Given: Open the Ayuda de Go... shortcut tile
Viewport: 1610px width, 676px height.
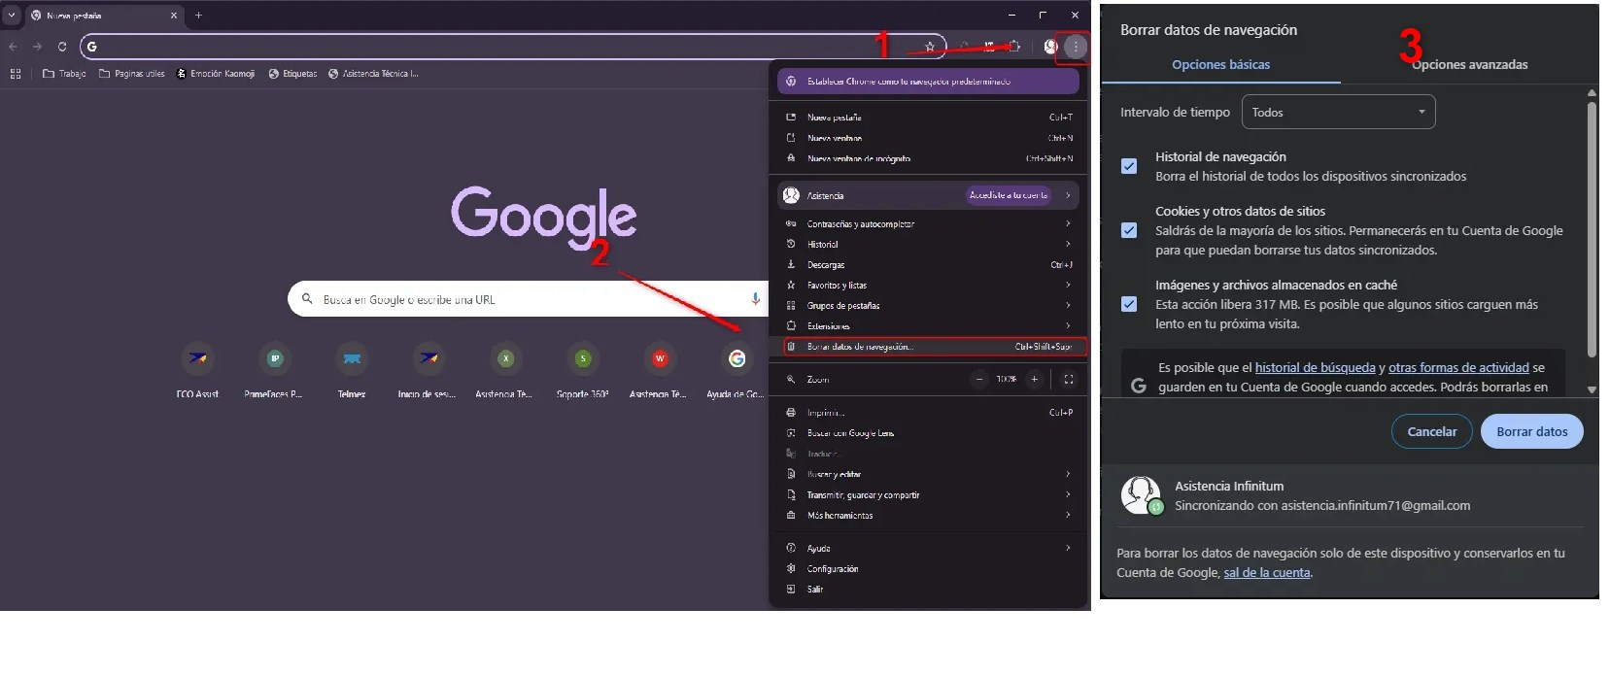Looking at the screenshot, I should point(736,370).
